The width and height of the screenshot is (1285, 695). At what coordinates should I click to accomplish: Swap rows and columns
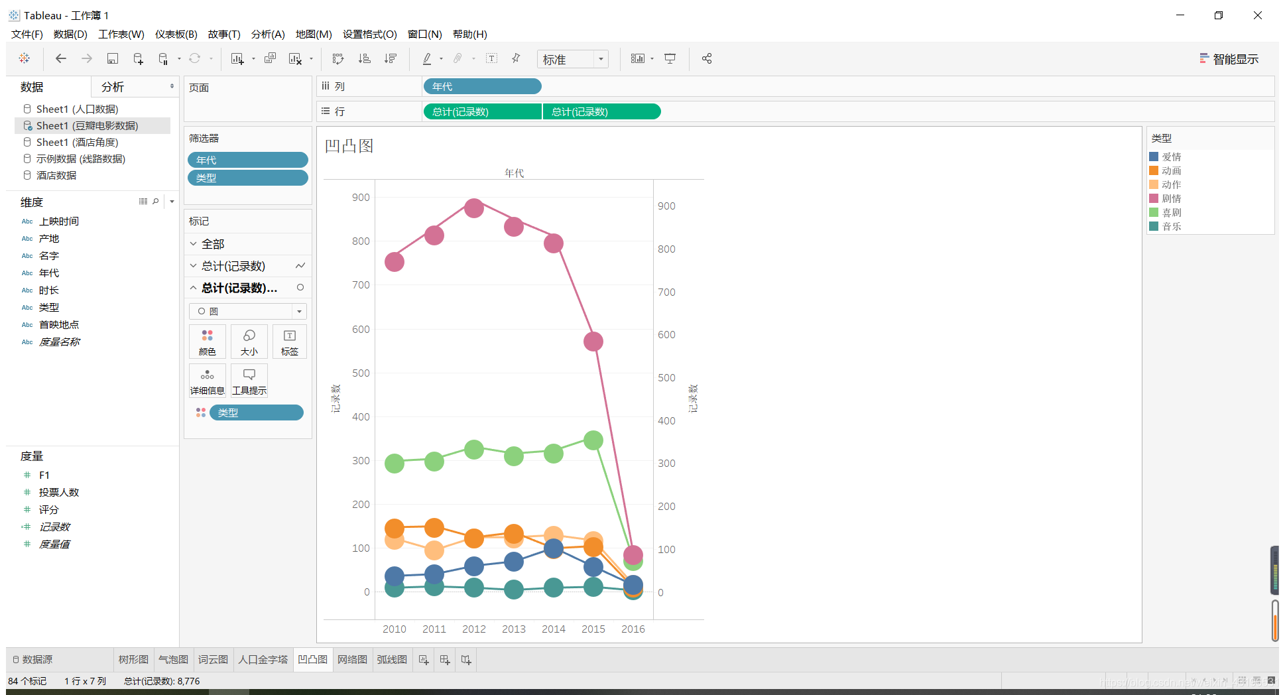tap(338, 58)
